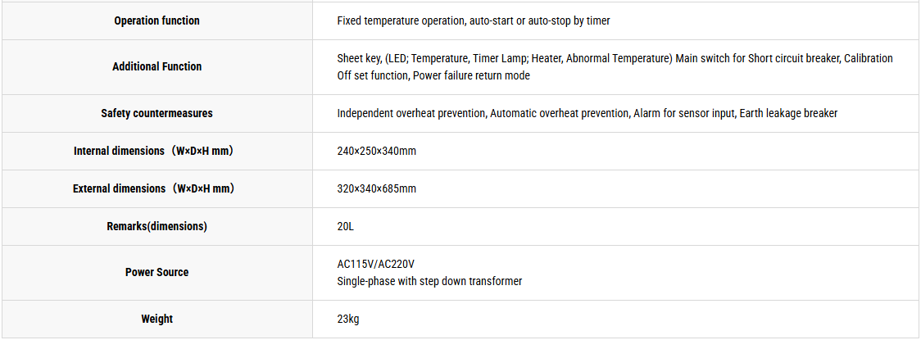Select the External dimensions label cell

pyautogui.click(x=157, y=188)
